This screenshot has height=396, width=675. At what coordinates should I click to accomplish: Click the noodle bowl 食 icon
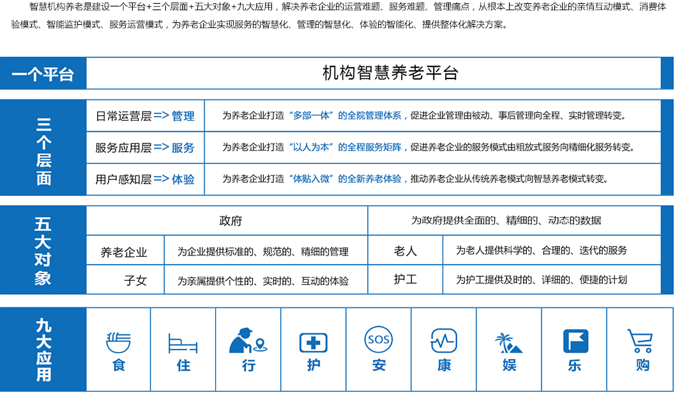[x=118, y=342]
